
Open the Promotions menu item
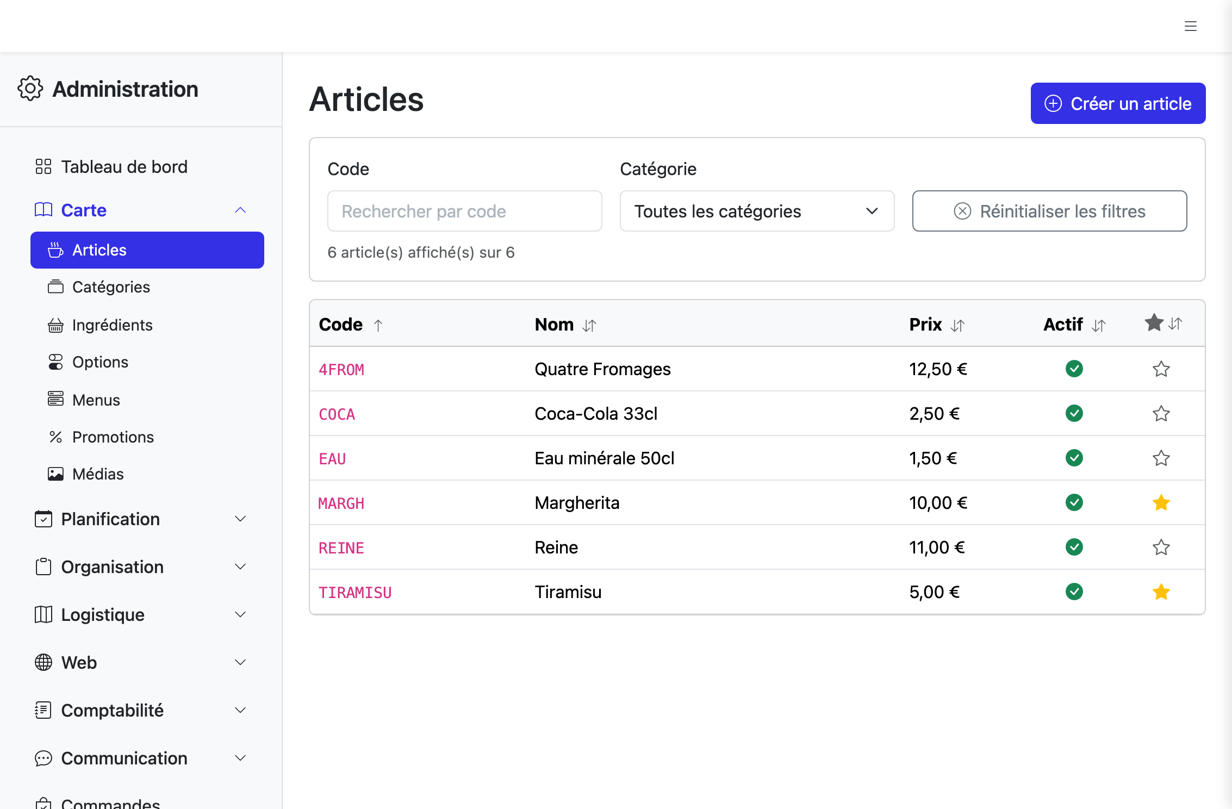147,437
